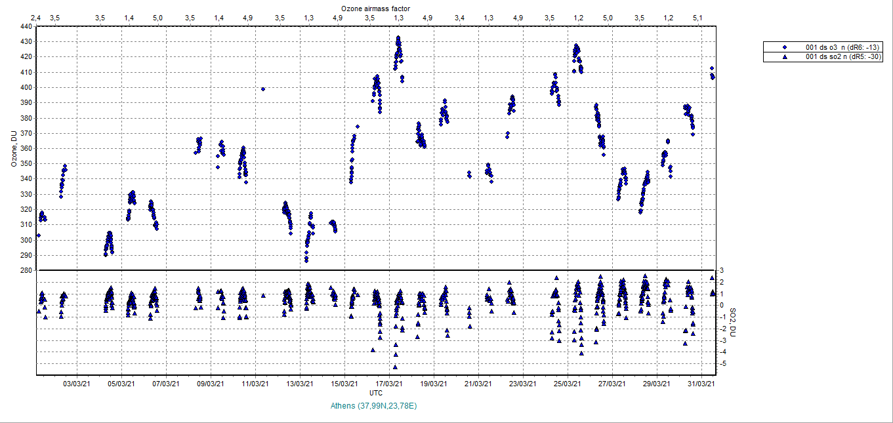
Task: Select legend entry 001 ds so2 n
Action: [x=842, y=57]
